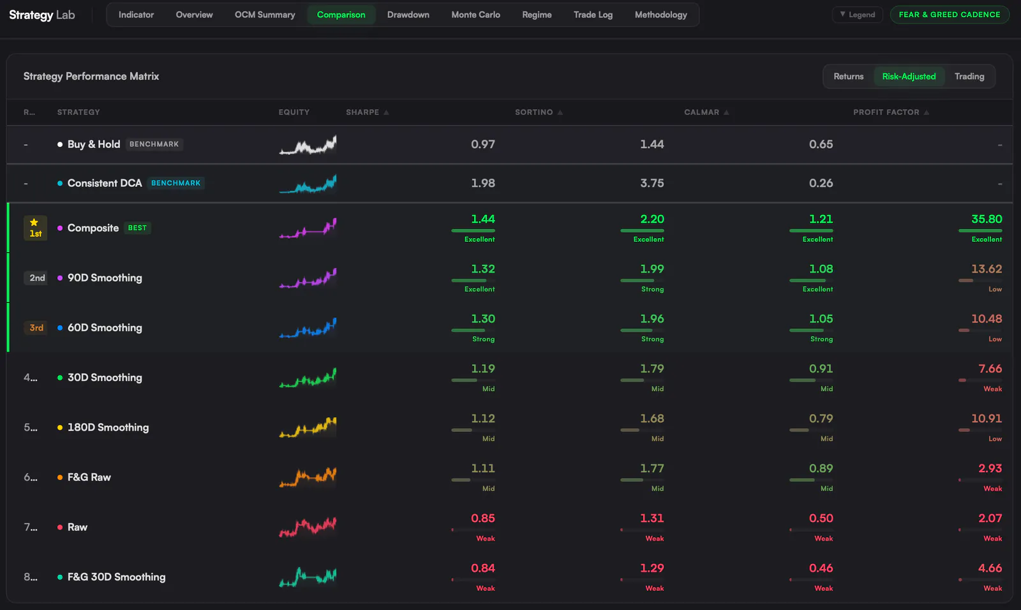The image size is (1021, 610).
Task: Click the Buy & Hold equity sparkline
Action: click(308, 145)
